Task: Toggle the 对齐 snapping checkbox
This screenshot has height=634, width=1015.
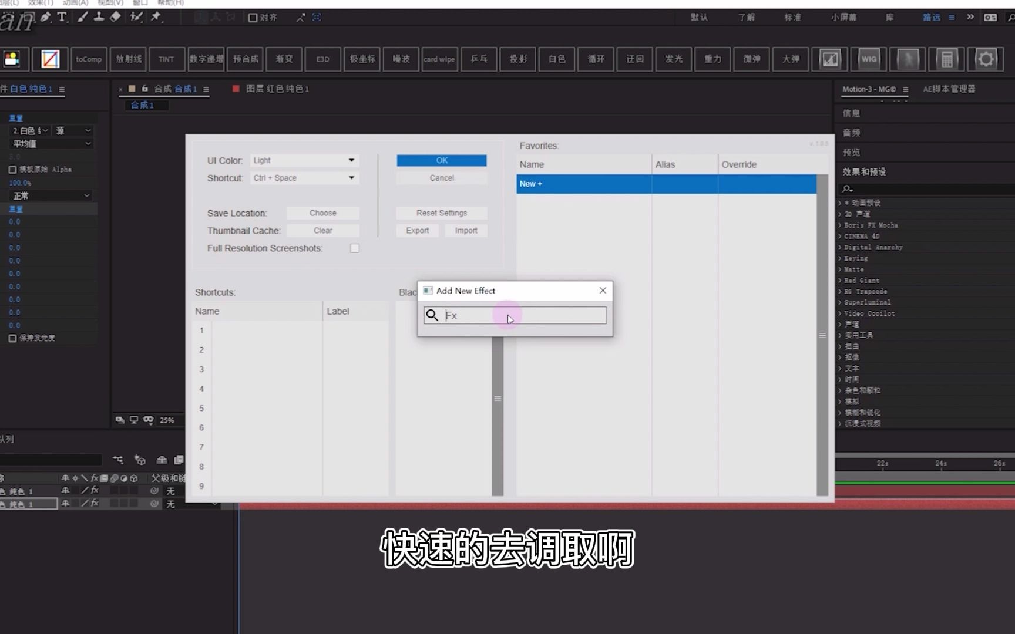Action: [x=253, y=18]
